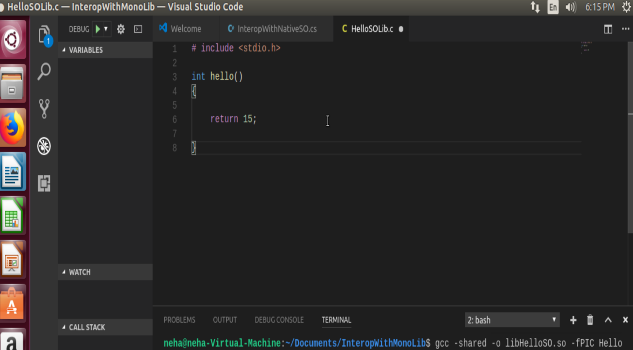Maximize the terminal panel with chevron up

pos(608,320)
